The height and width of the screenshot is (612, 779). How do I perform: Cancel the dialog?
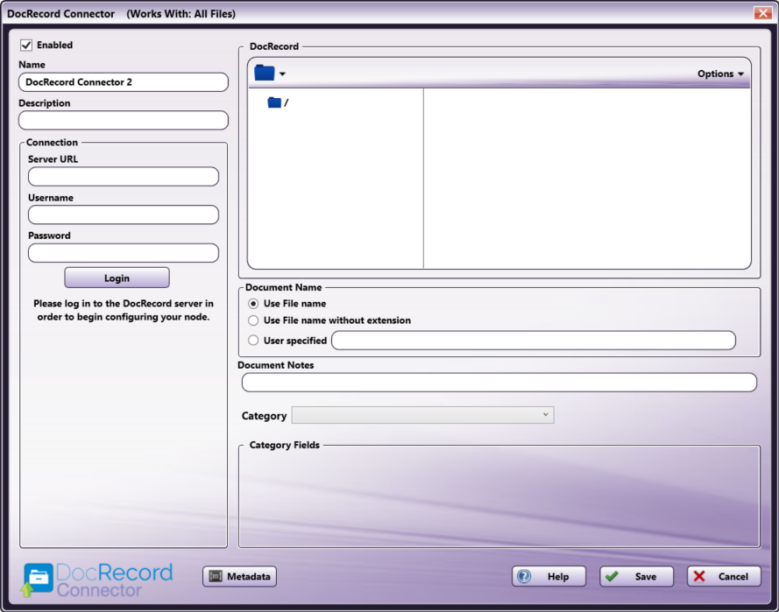pos(724,576)
